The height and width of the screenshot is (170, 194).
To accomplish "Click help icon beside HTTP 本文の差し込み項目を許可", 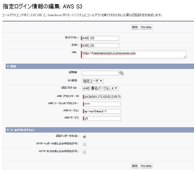I will click(78, 151).
